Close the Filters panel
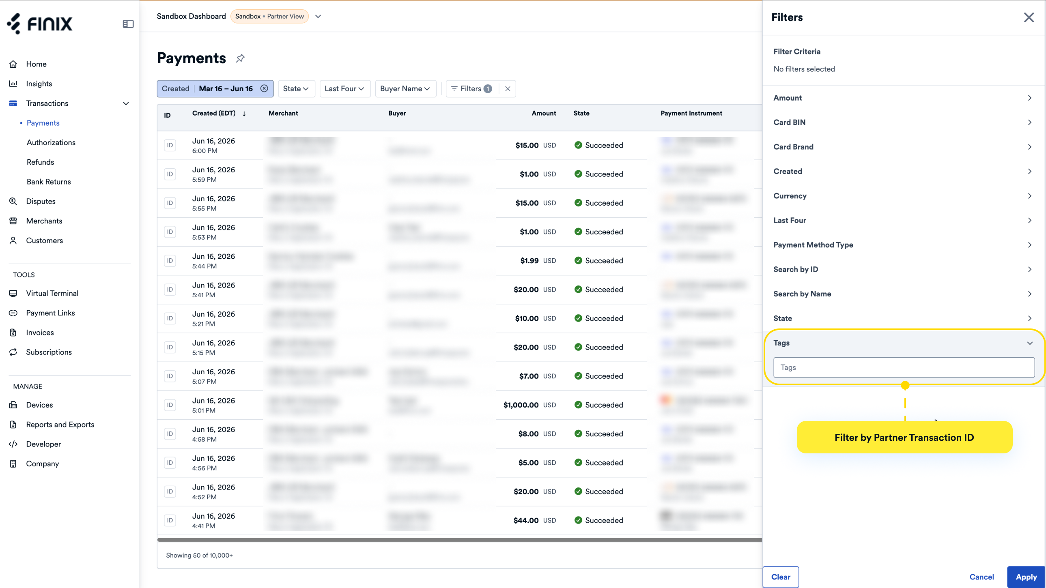The width and height of the screenshot is (1046, 588). [1029, 17]
